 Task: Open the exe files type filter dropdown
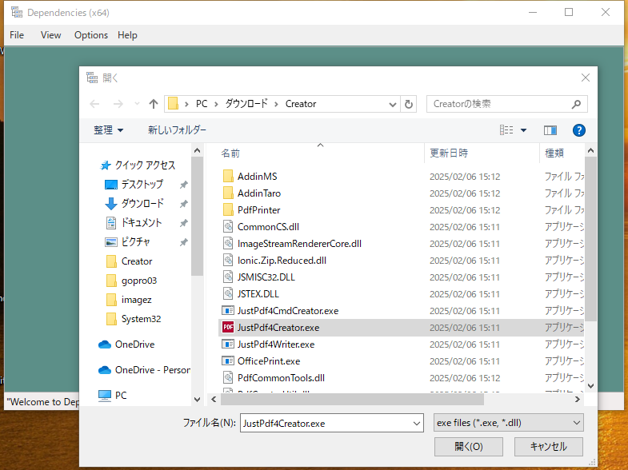508,423
